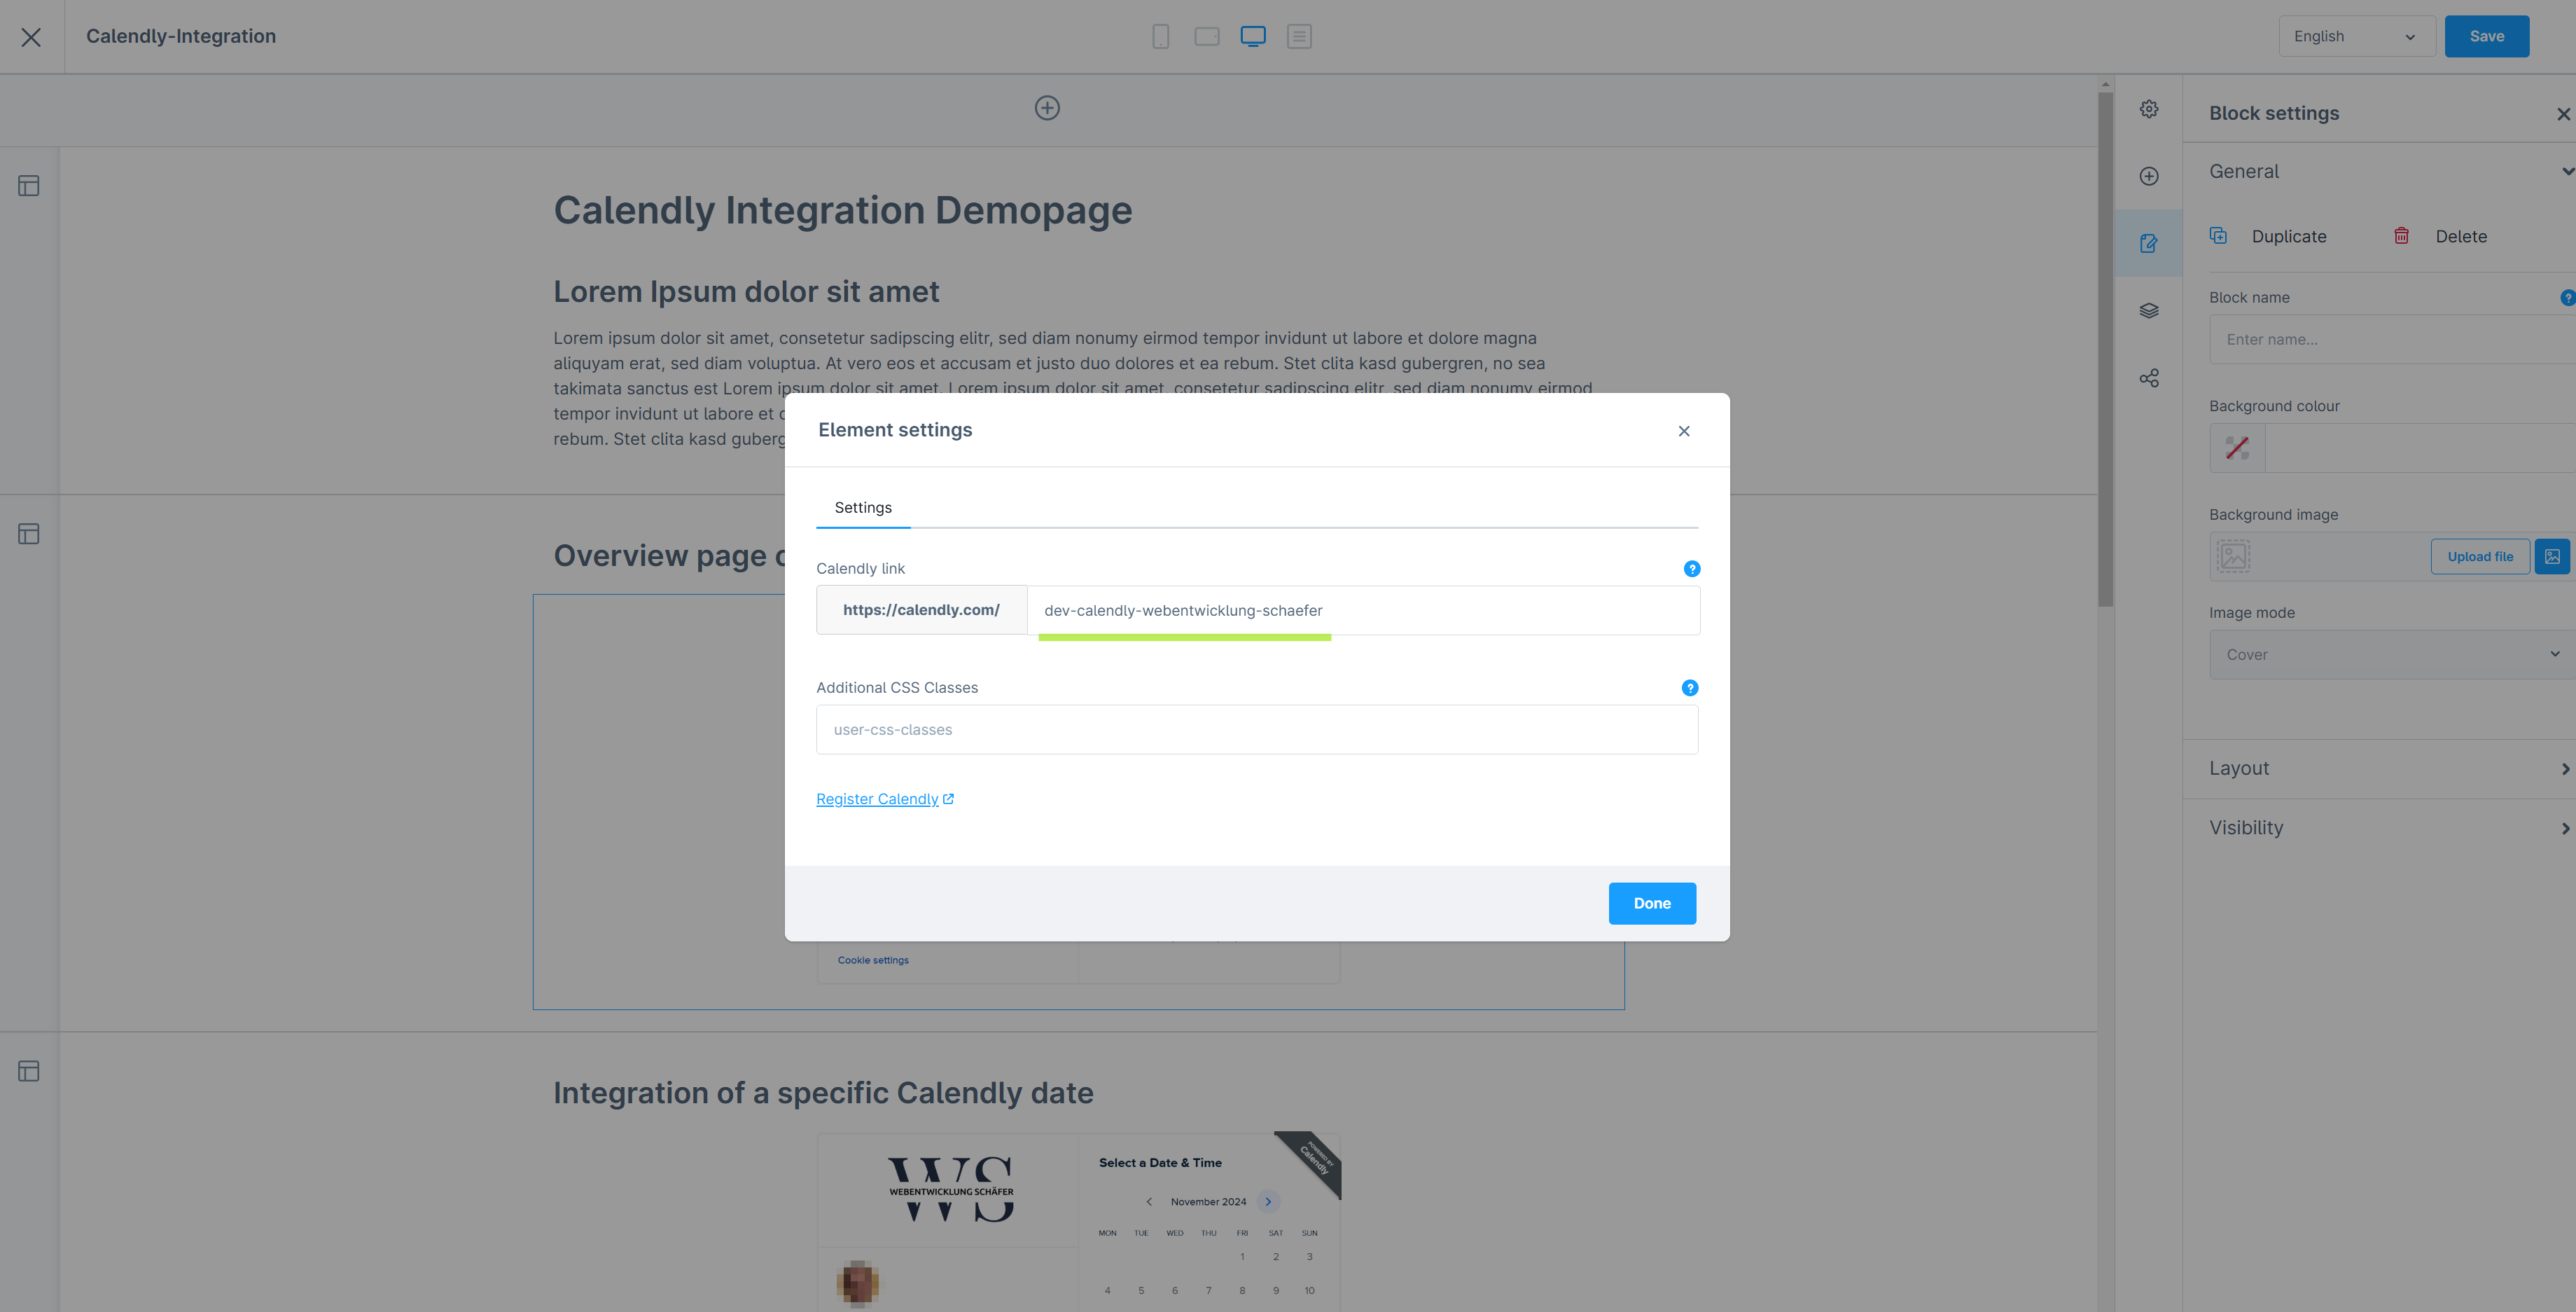Click the Block name input field
2576x1312 pixels.
tap(2392, 339)
